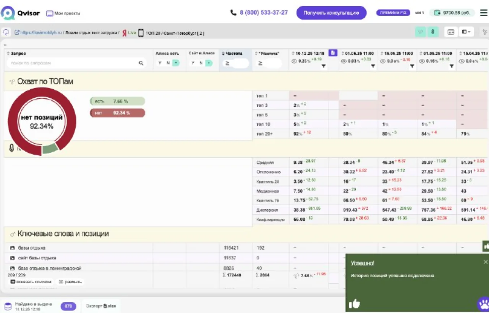Image resolution: width=489 pixels, height=313 pixels.
Task: Click the blue document icon beside 10.12.25 12:18
Action: (333, 53)
